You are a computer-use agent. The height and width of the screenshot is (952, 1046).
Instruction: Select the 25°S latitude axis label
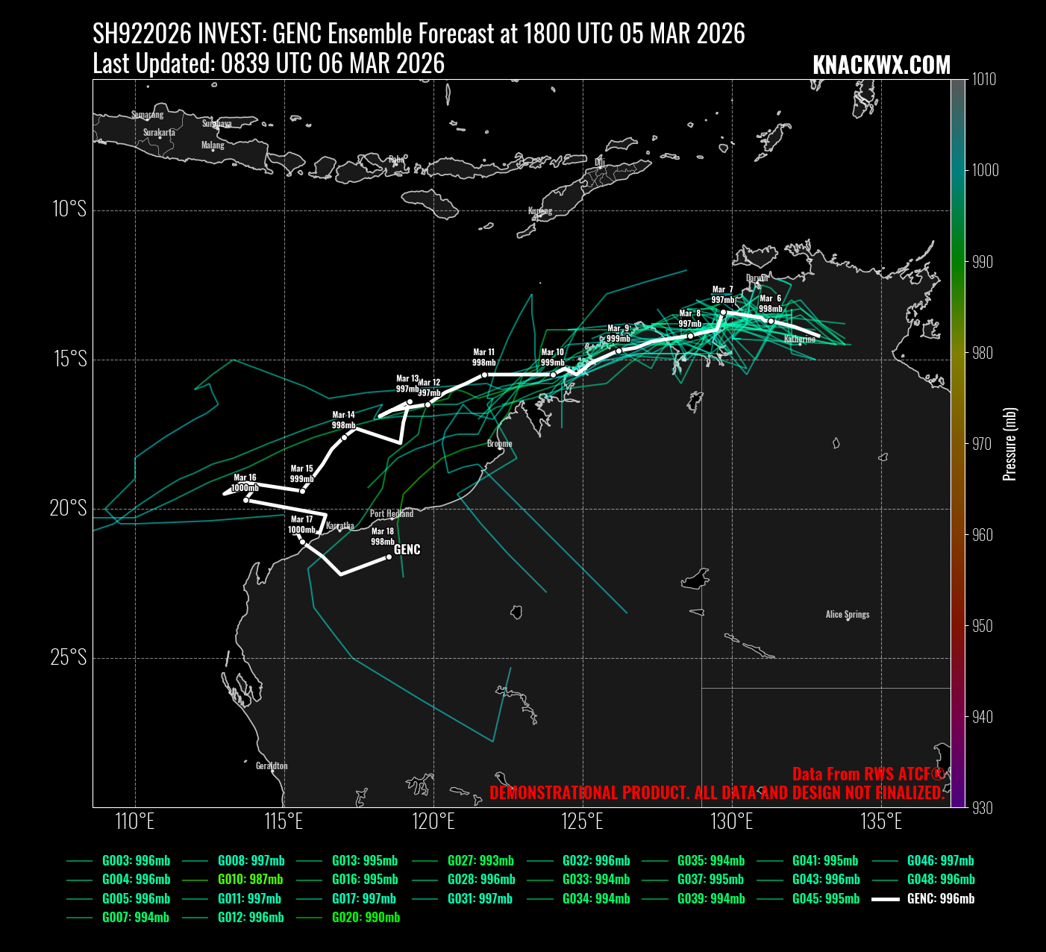(69, 658)
